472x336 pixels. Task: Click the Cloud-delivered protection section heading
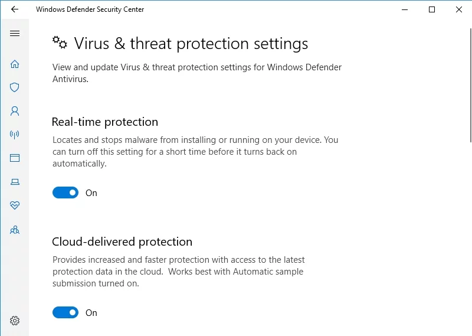[x=122, y=242]
